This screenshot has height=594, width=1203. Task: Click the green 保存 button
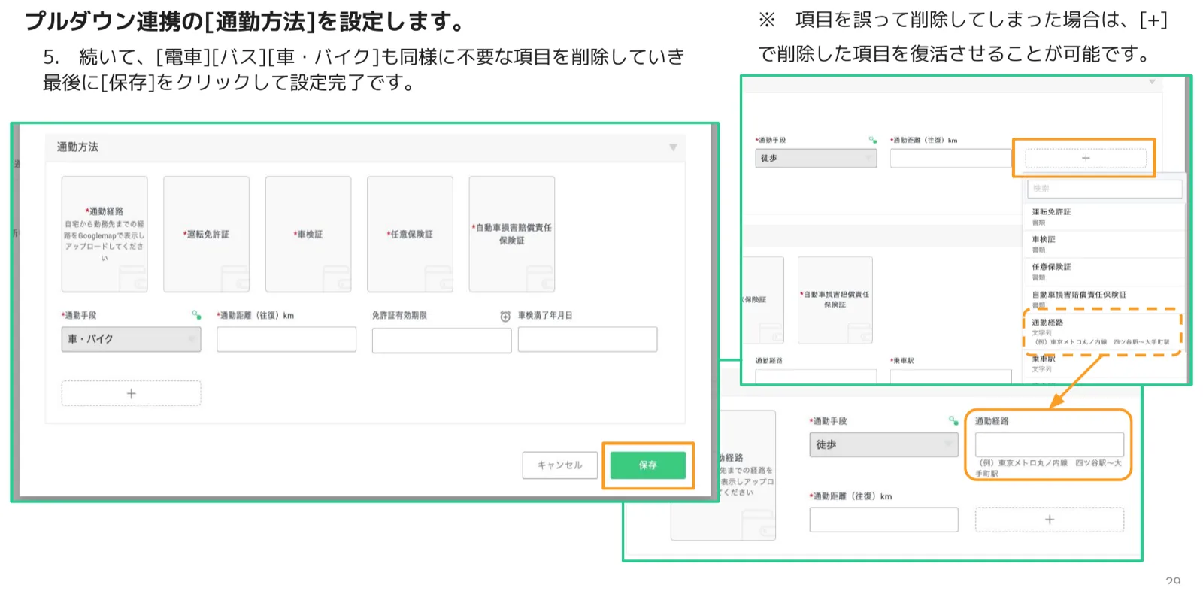tap(647, 465)
